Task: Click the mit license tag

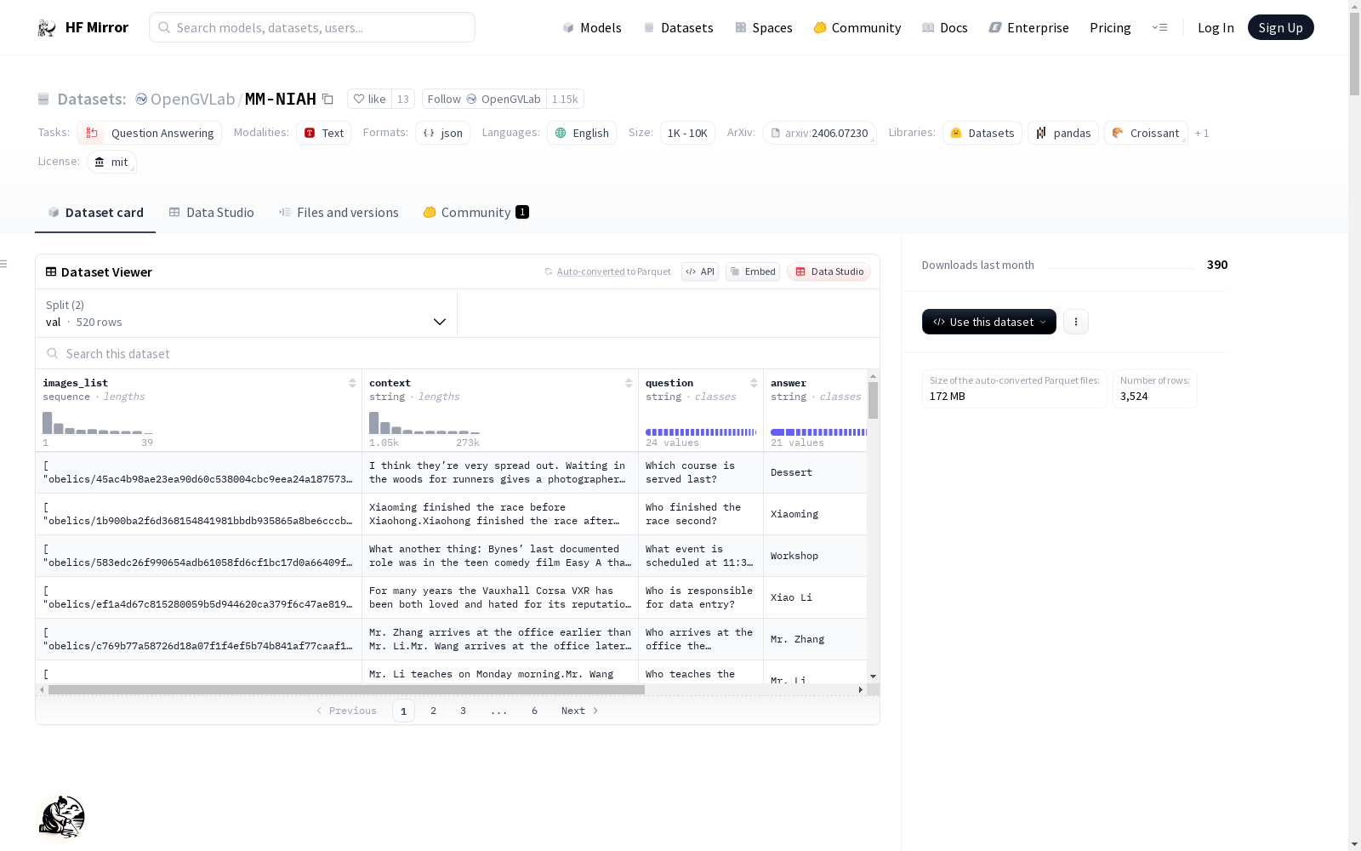Action: [x=111, y=162]
